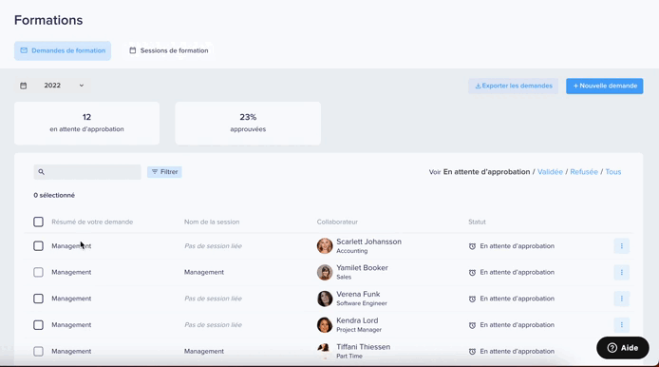Screen dimensions: 659x367
Task: Check Tiffani Thiessen's row checkbox
Action: (38, 351)
